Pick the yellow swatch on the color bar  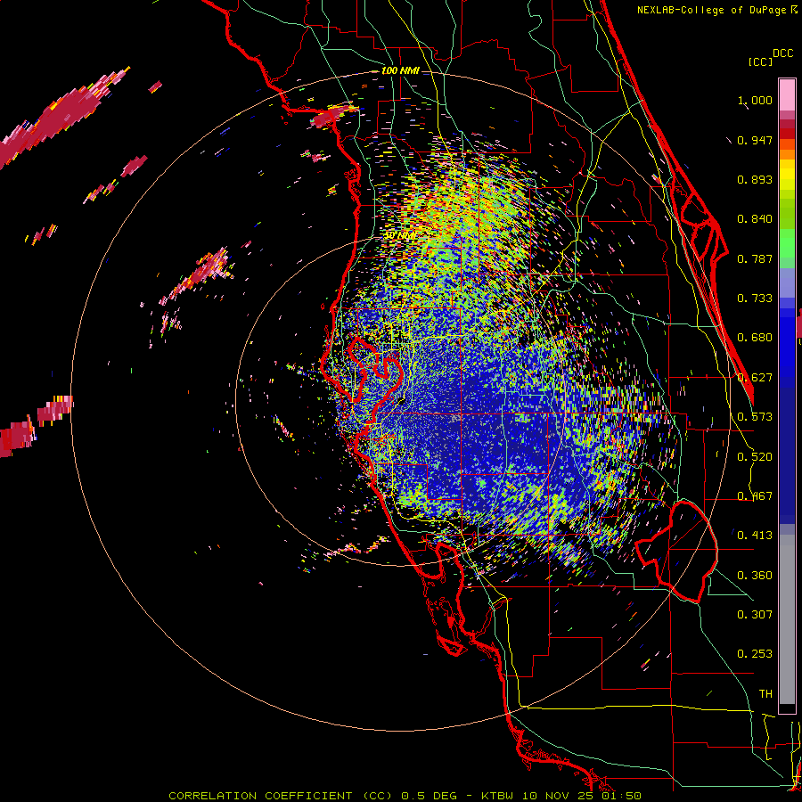point(787,176)
